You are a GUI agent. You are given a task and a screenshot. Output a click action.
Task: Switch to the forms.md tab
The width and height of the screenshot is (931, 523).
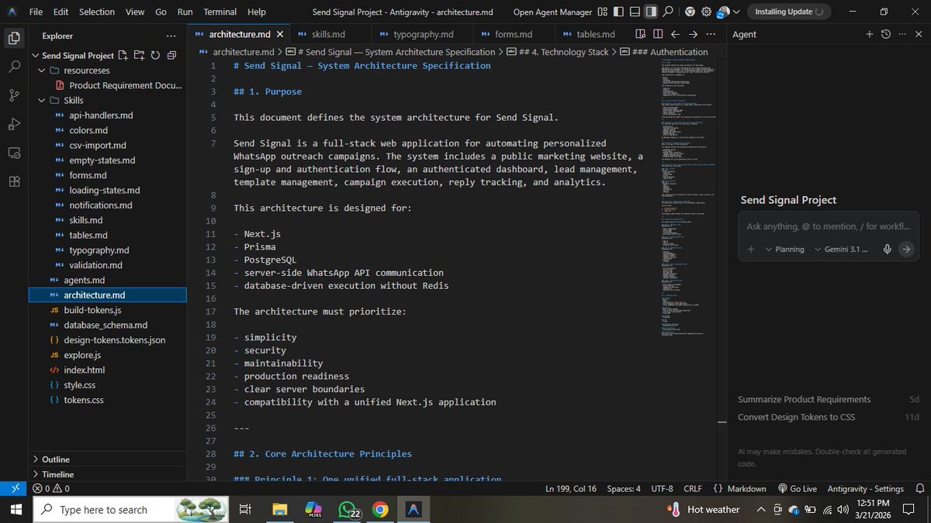tap(514, 34)
